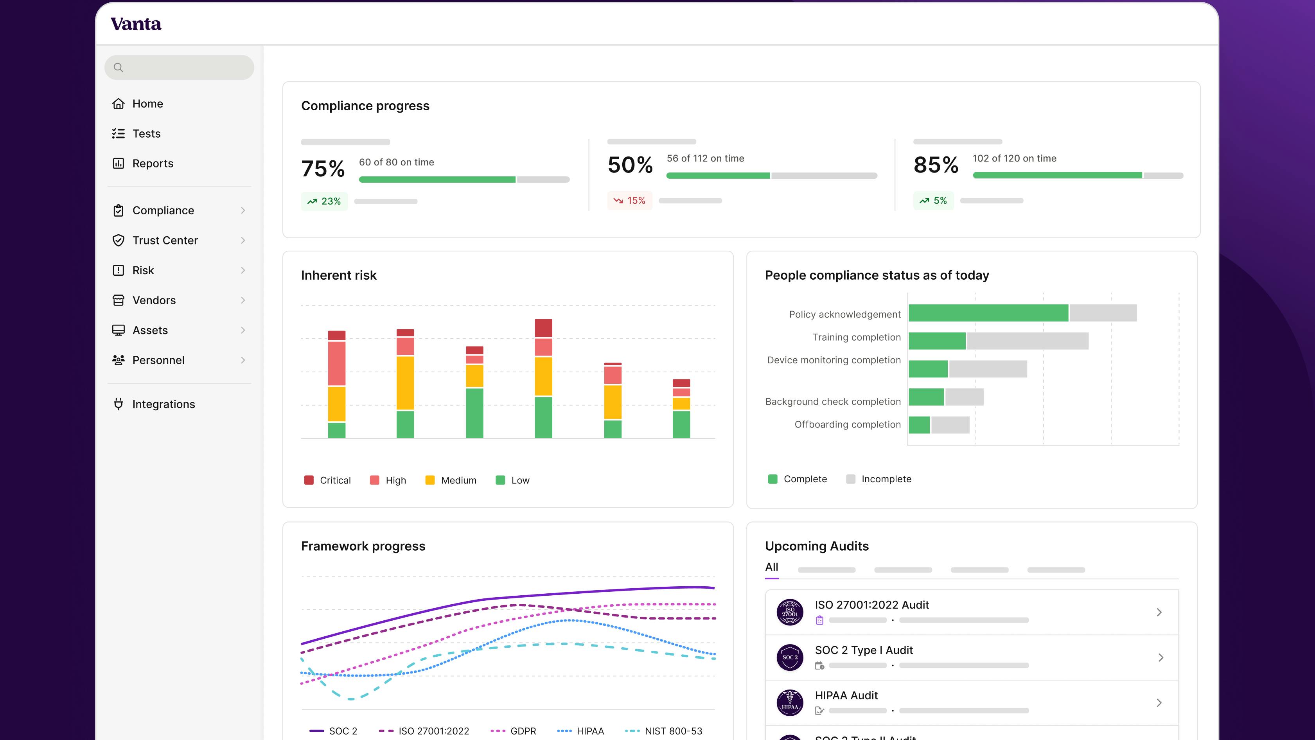
Task: Toggle the Critical legend swatch in Inherent risk
Action: tap(309, 480)
